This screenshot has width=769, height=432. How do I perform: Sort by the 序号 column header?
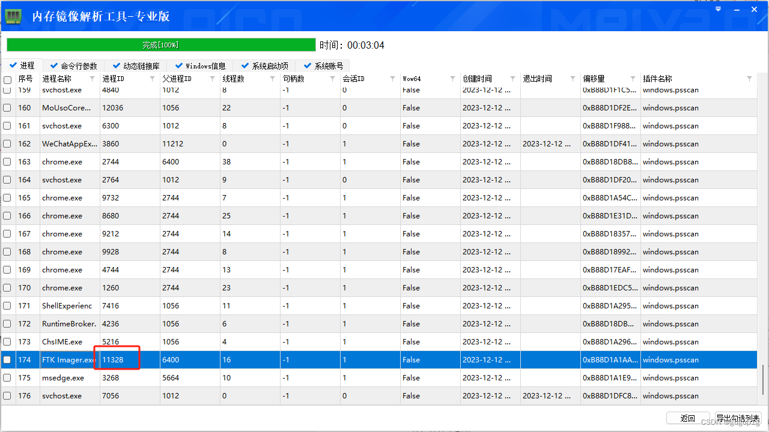tap(26, 79)
